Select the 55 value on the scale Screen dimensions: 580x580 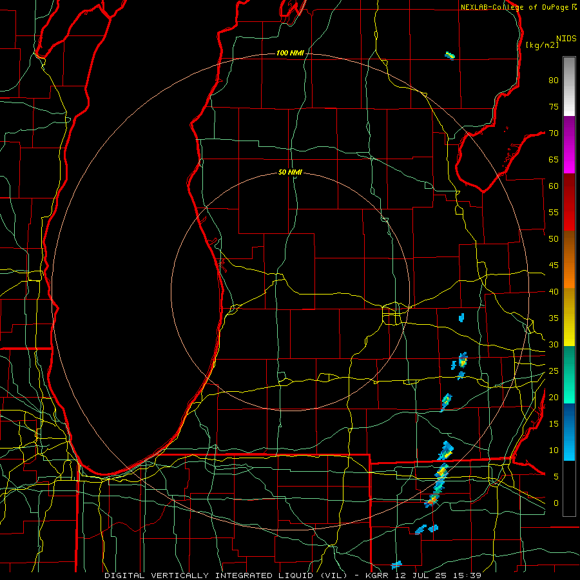(x=554, y=212)
